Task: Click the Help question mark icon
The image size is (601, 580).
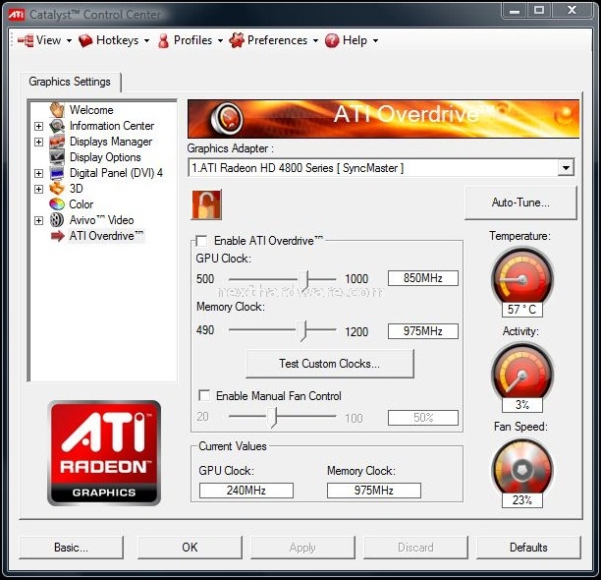Action: [x=332, y=40]
